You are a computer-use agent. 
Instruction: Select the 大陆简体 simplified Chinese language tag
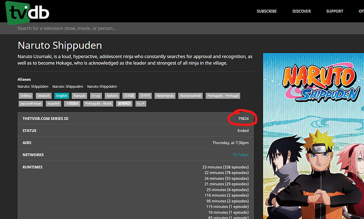pyautogui.click(x=72, y=103)
